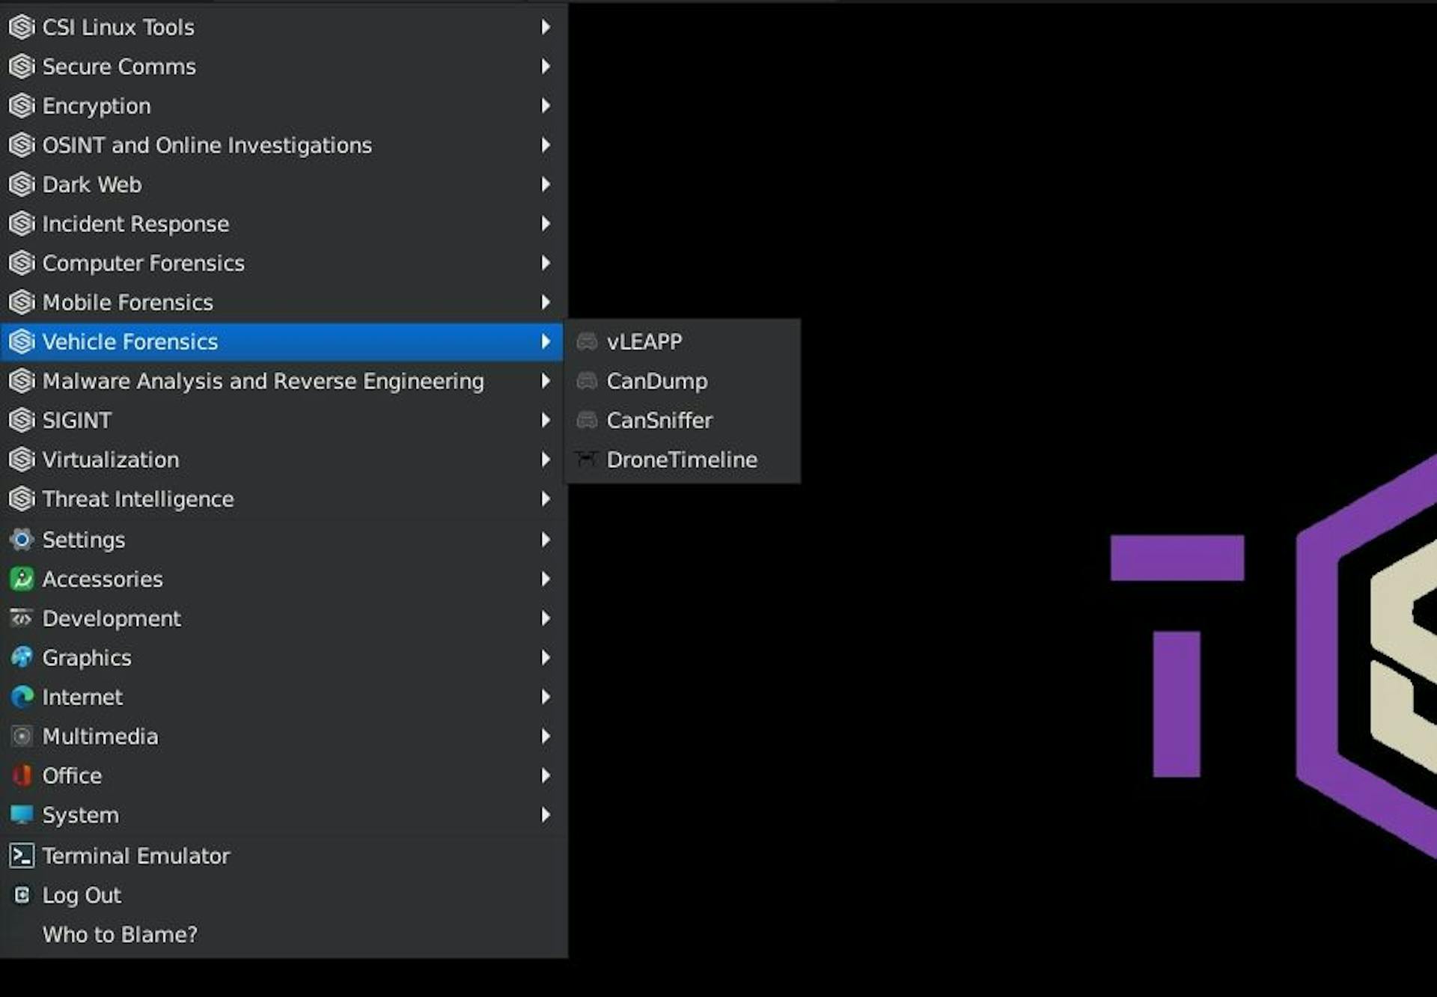Expand the Threat Intelligence submenu arrow

pyautogui.click(x=546, y=499)
